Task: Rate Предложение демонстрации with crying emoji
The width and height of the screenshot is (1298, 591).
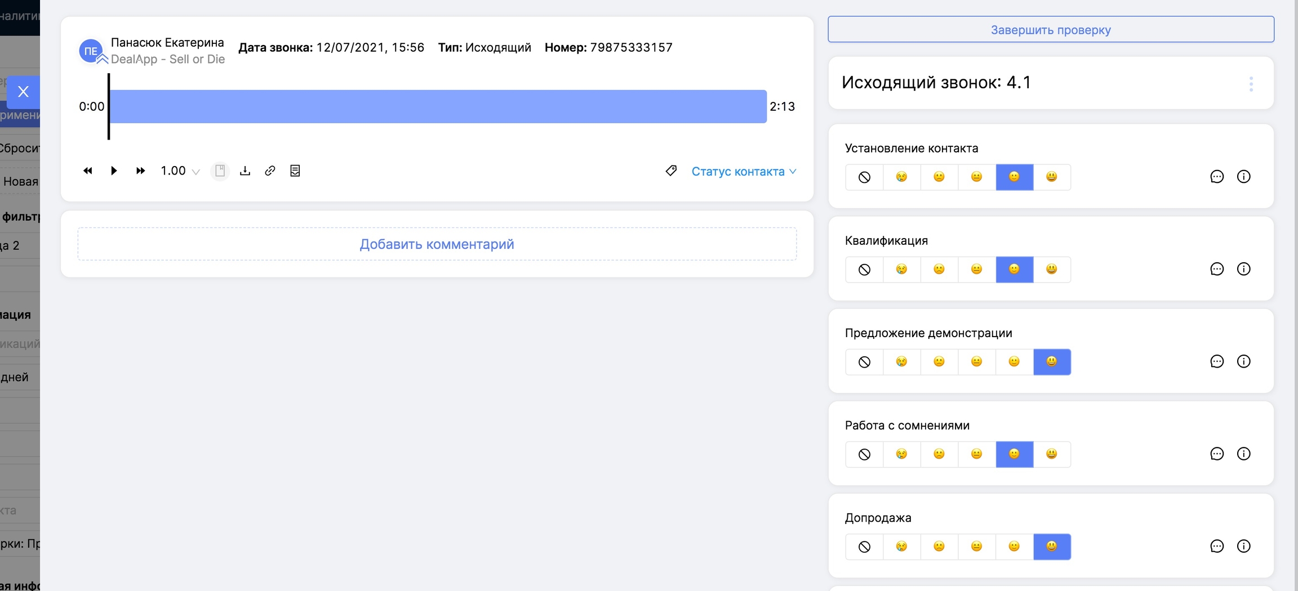Action: coord(901,362)
